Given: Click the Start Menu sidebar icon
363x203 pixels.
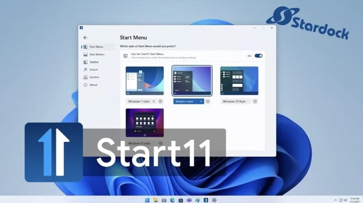Looking at the screenshot, I should click(86, 47).
